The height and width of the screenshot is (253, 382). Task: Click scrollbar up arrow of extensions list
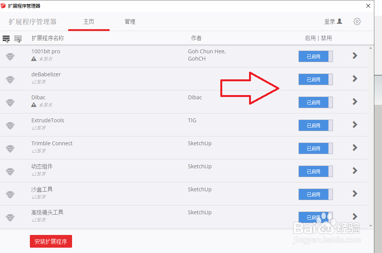click(x=371, y=48)
